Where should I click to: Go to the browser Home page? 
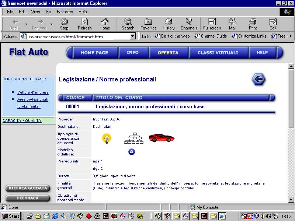click(x=105, y=24)
